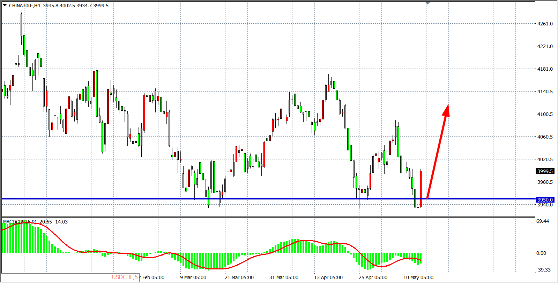The height and width of the screenshot is (283, 558).
Task: Click the 13 Apr 05:00 date label
Action: tap(328, 277)
